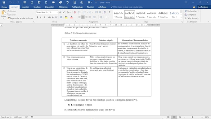Screen dimensions: 211x119
Task: Open text effects on the glowing A icon
Action: 61,17
